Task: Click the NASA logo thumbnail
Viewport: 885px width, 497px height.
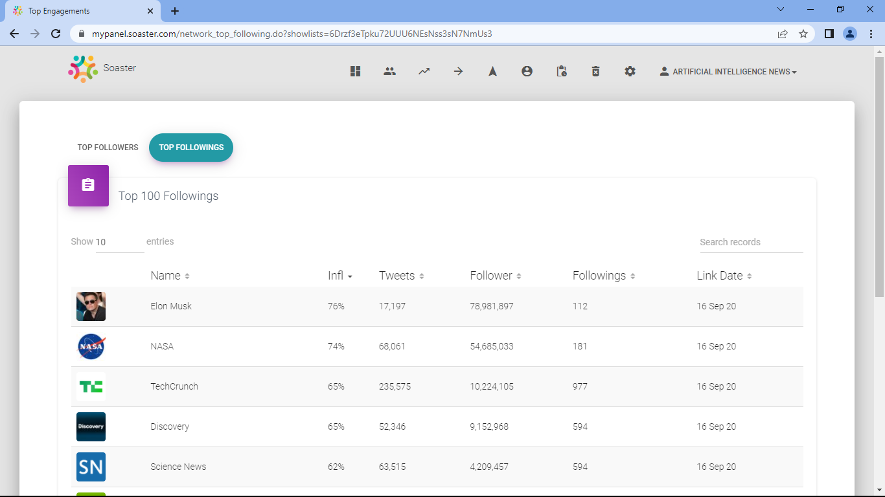Action: coord(91,346)
